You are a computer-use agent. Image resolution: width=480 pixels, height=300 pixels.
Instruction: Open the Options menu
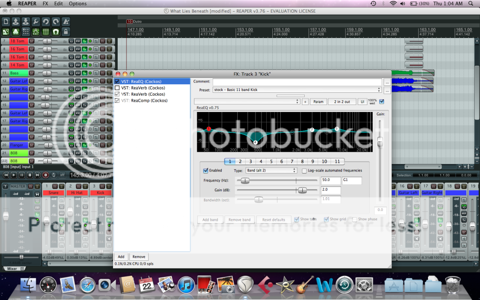[78, 4]
